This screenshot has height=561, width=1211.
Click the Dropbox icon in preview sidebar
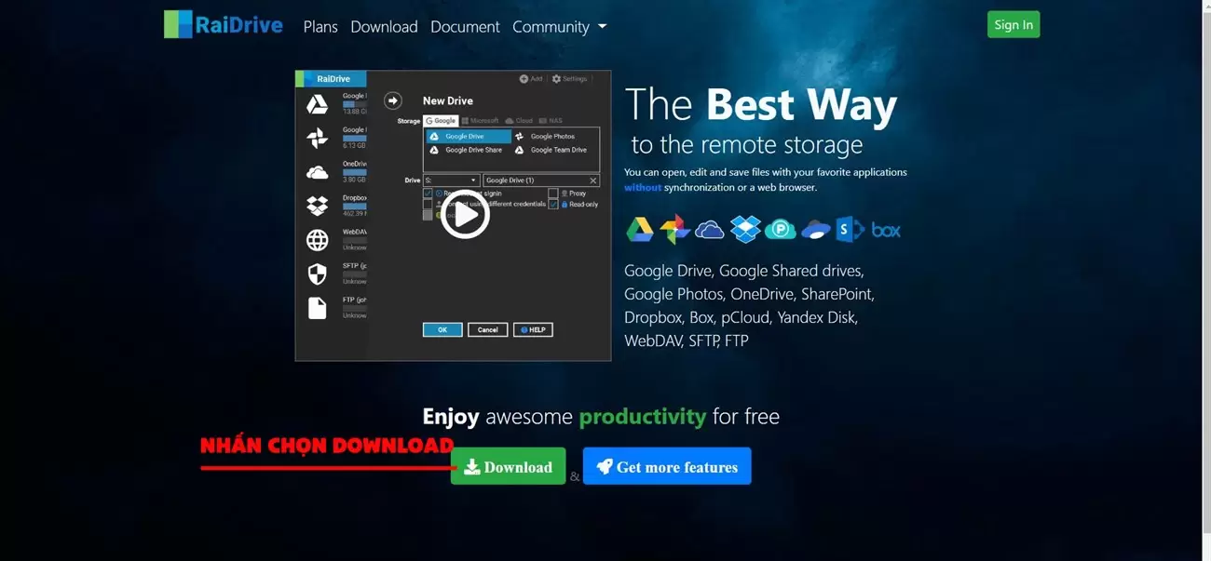coord(318,206)
